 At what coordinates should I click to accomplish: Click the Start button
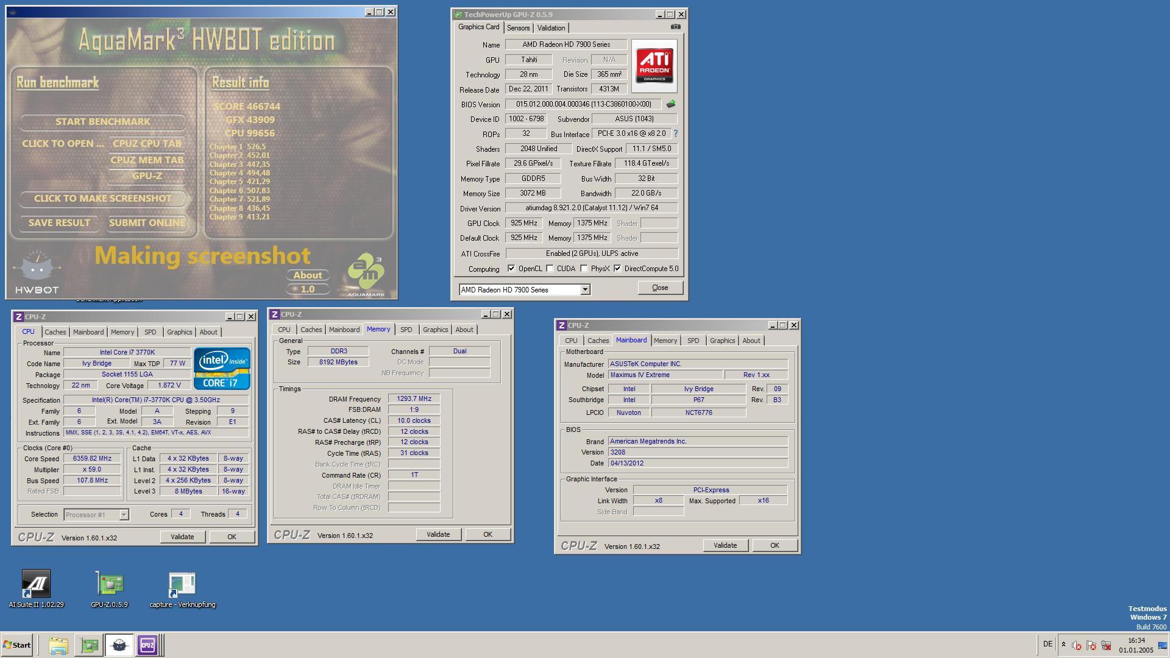pyautogui.click(x=16, y=645)
